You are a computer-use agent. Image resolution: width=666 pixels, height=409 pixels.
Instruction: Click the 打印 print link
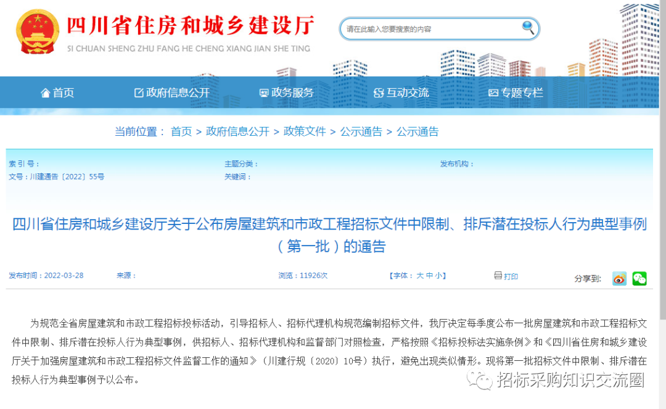[x=511, y=276]
